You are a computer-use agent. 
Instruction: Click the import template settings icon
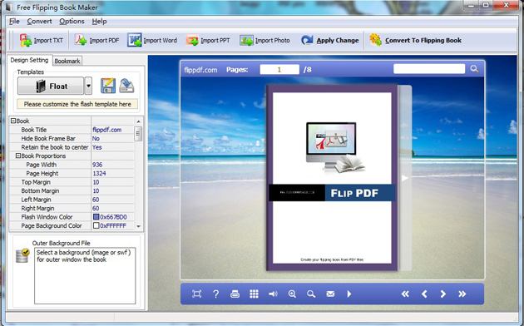pos(126,86)
